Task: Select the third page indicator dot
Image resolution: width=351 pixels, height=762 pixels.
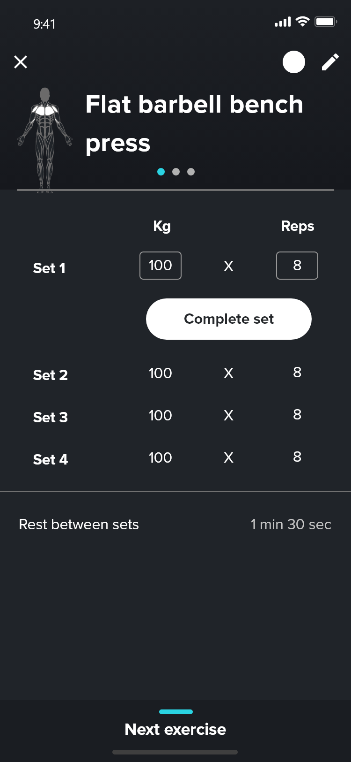Action: point(191,172)
